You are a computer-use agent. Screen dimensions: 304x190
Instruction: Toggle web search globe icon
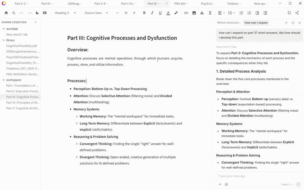click(x=226, y=184)
